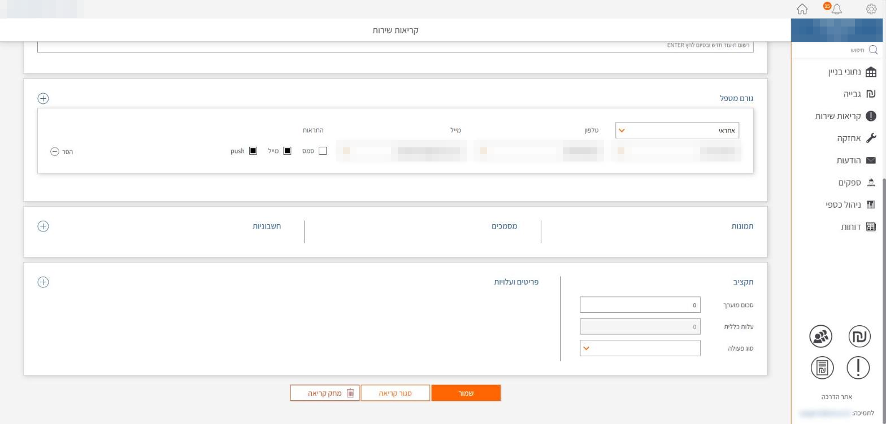Add file in תמונות/מסמכים section plus icon
The image size is (886, 424).
click(43, 226)
